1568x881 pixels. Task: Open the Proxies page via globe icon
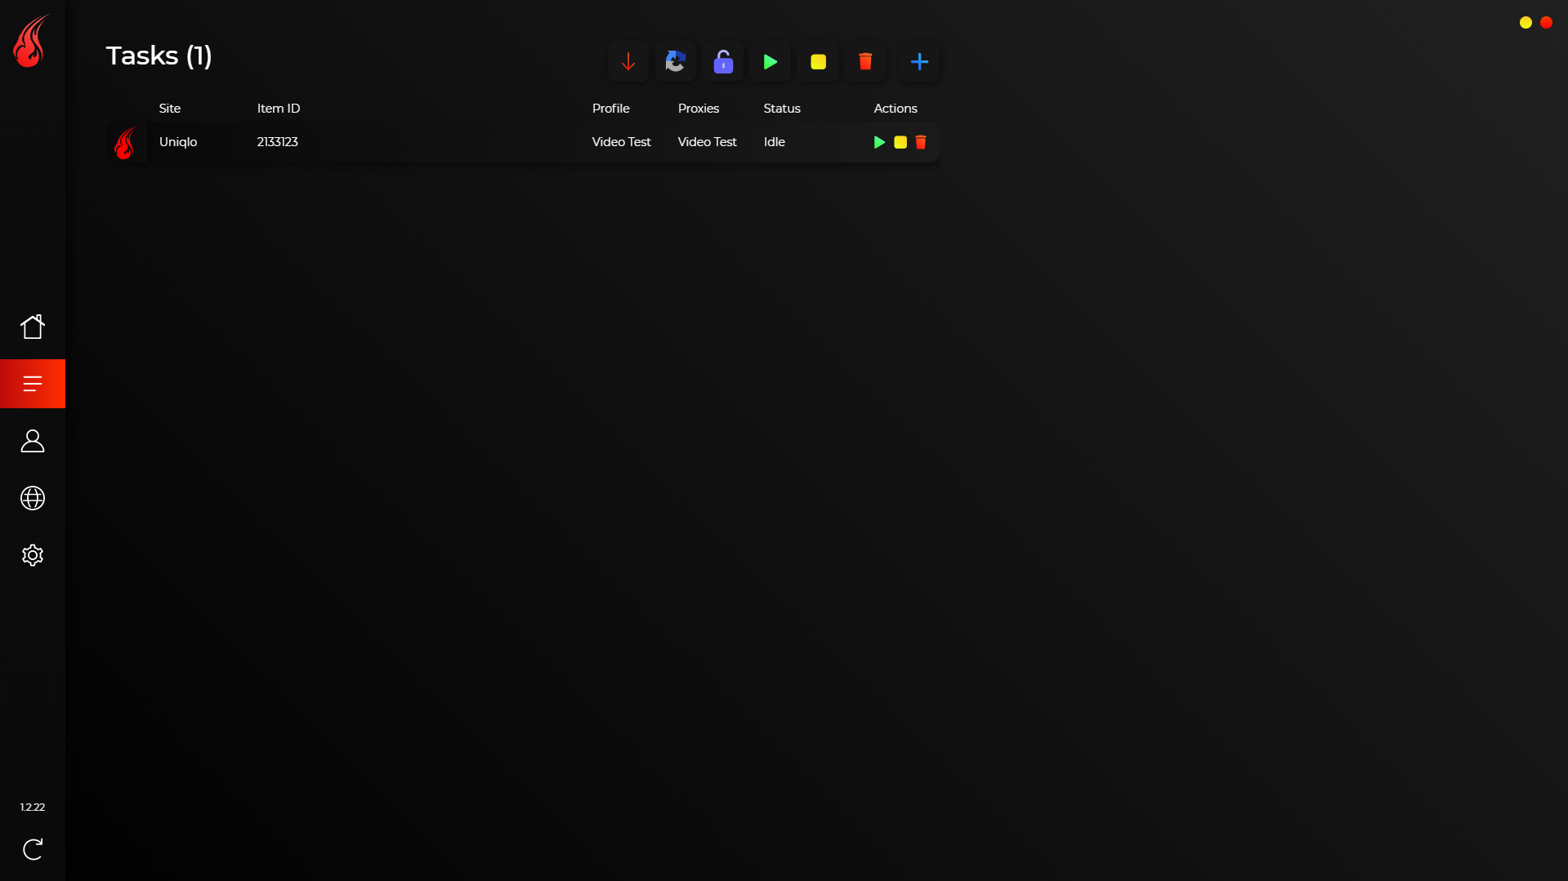click(33, 498)
